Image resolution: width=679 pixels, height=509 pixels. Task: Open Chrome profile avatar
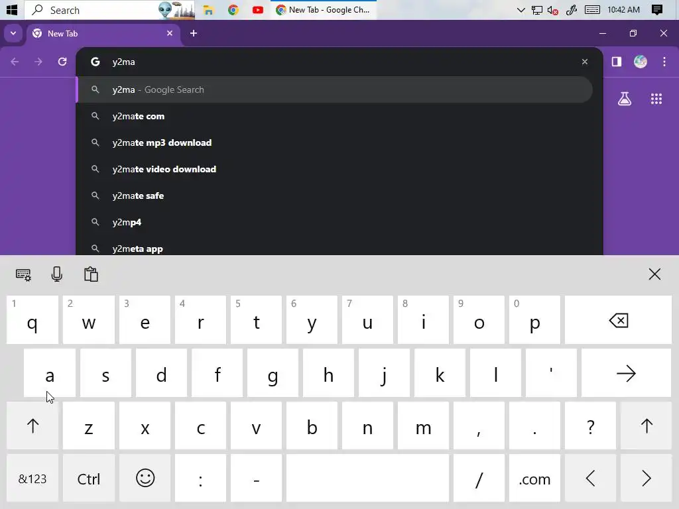pos(641,62)
